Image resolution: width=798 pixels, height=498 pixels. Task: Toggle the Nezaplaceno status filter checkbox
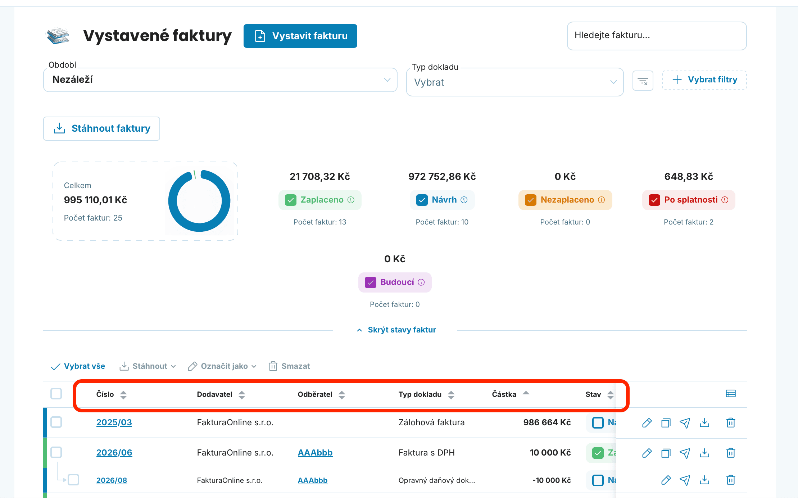point(530,200)
